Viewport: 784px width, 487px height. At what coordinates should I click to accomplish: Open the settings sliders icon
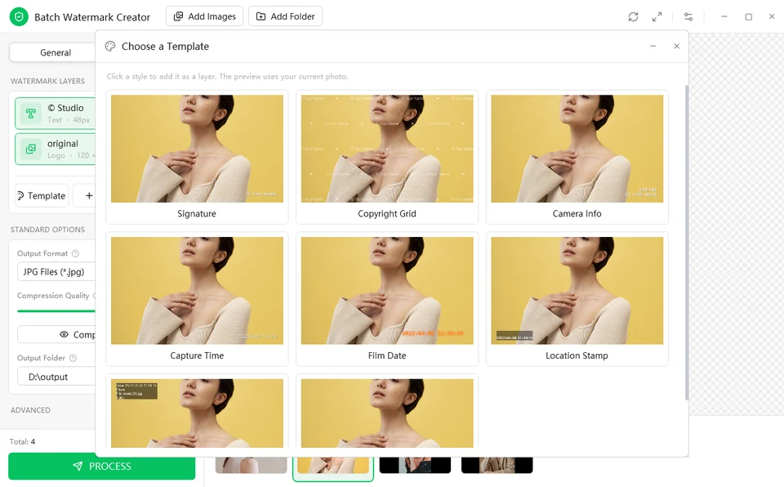(x=688, y=16)
